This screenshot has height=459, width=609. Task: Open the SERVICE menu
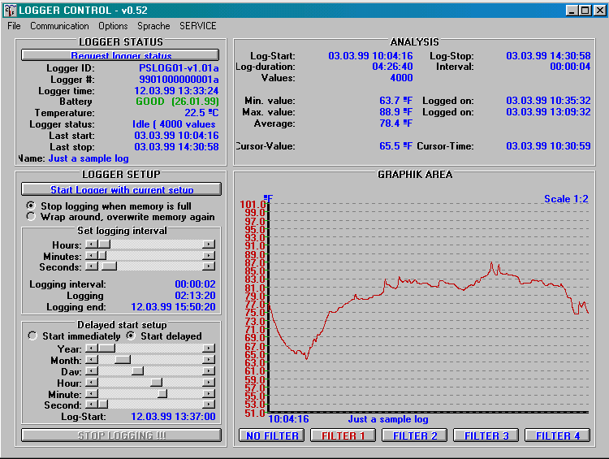[198, 26]
